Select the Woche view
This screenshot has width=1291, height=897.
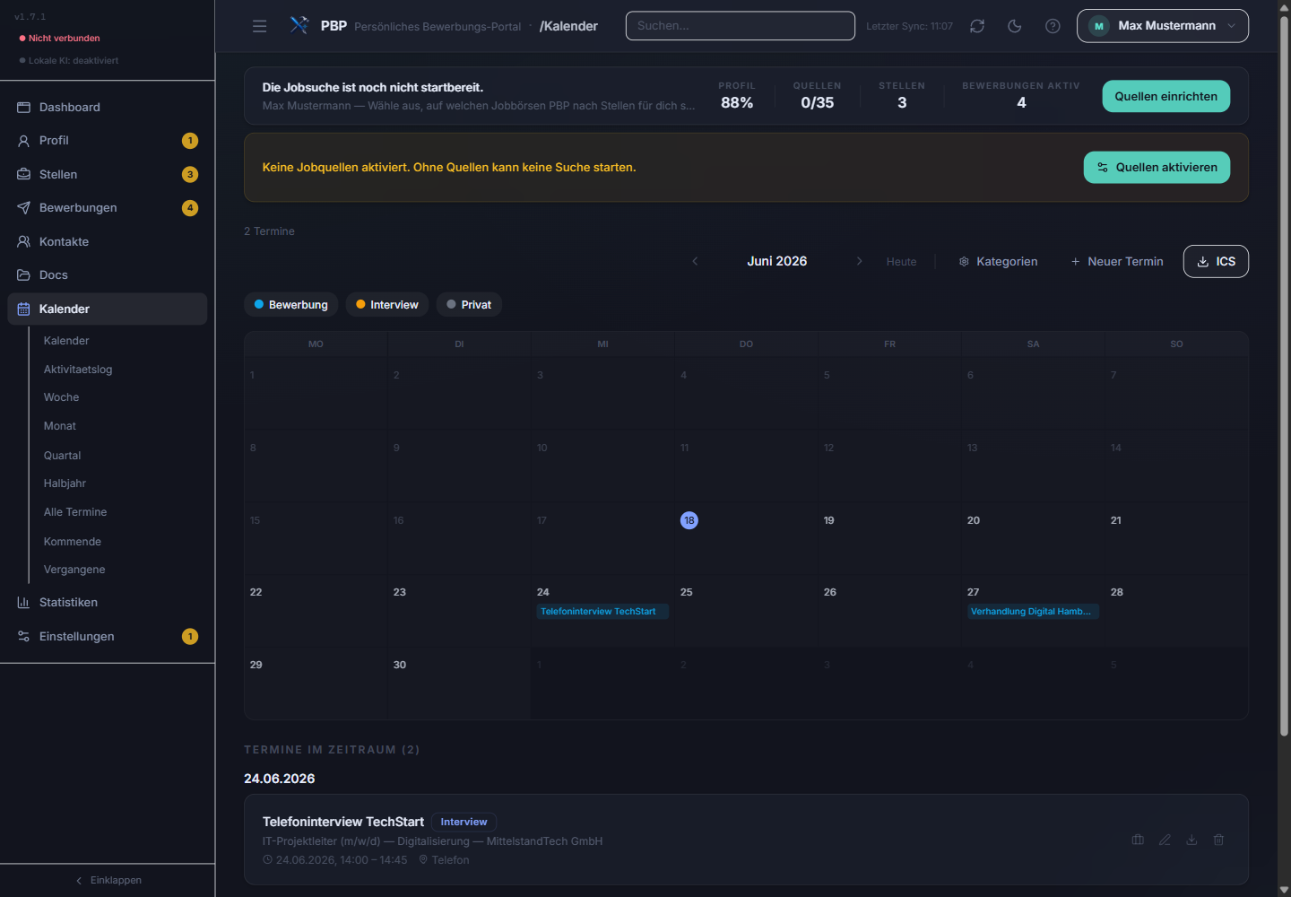(61, 397)
